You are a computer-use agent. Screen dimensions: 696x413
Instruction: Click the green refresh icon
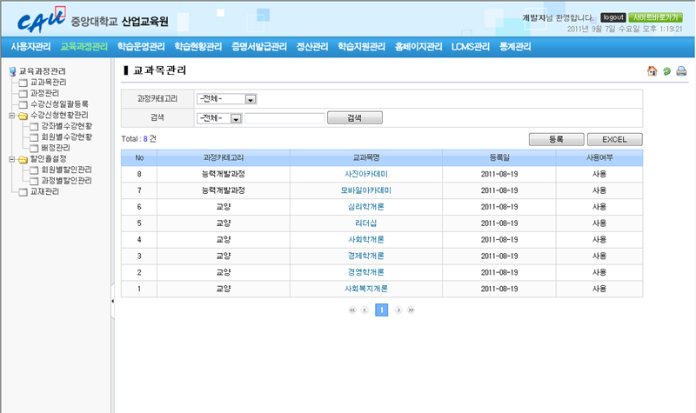(666, 70)
